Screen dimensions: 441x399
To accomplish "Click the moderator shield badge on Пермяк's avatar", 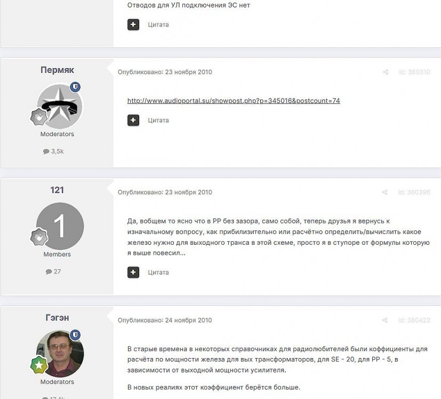I will (x=75, y=87).
